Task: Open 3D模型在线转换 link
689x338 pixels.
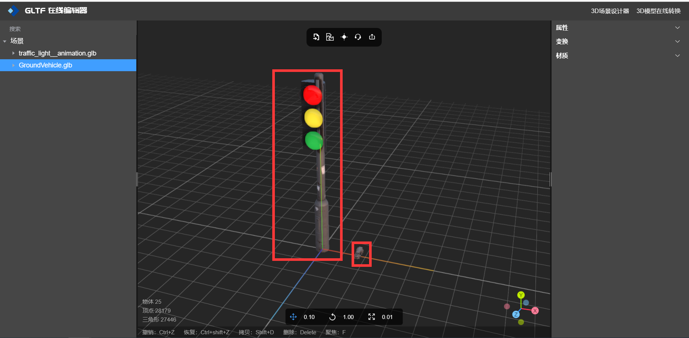Action: tap(658, 11)
